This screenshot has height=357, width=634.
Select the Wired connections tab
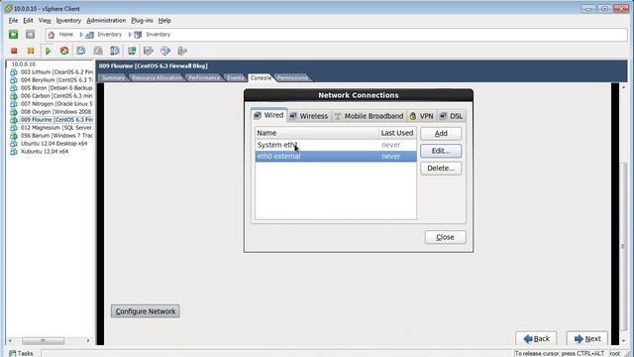click(268, 115)
